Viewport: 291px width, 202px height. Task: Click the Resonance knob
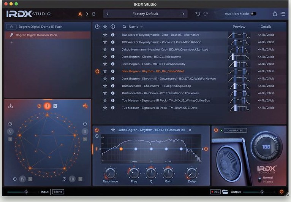pos(110,173)
